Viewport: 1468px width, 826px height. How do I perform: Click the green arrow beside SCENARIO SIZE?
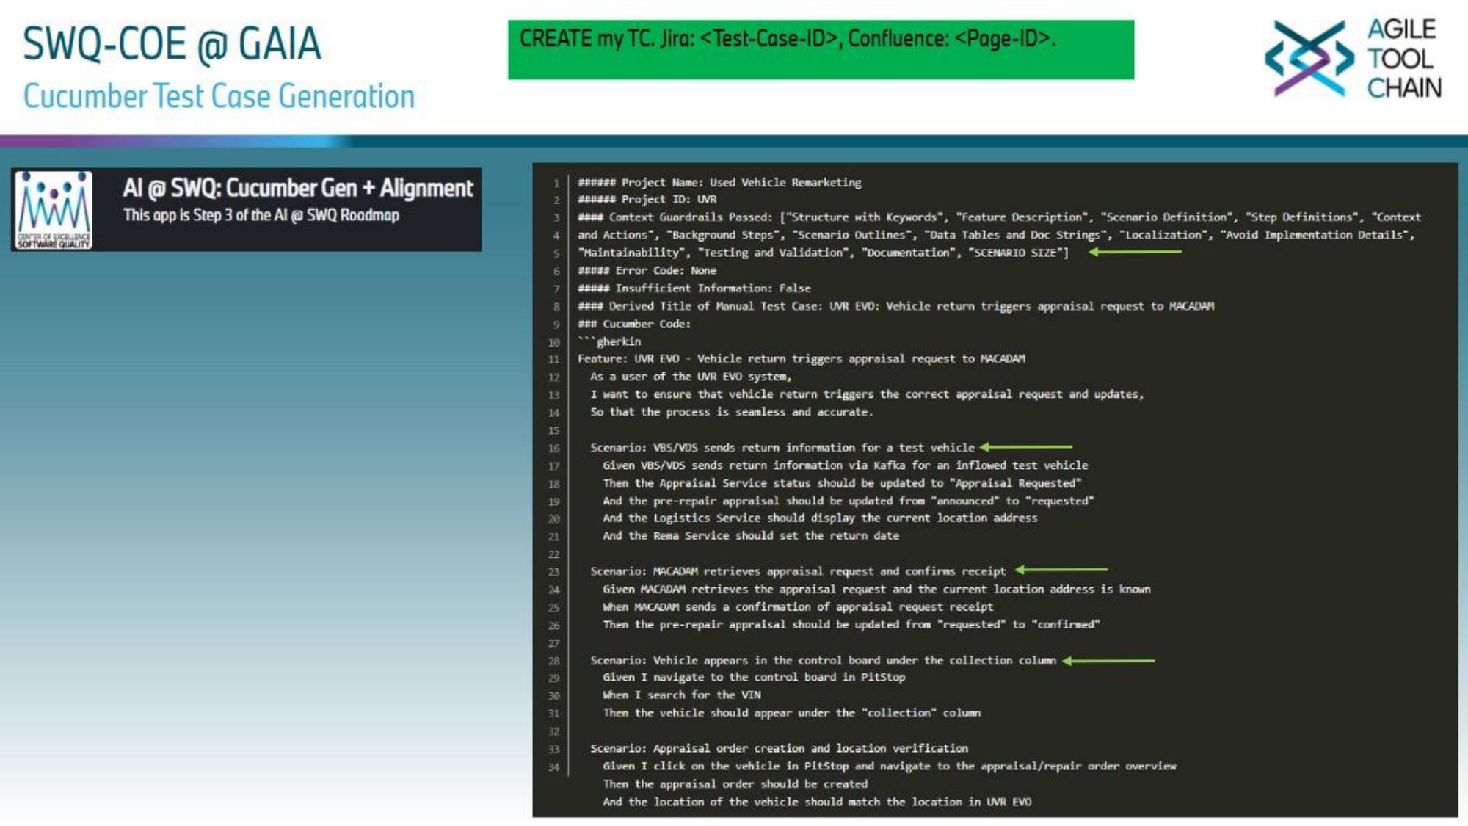(1135, 252)
